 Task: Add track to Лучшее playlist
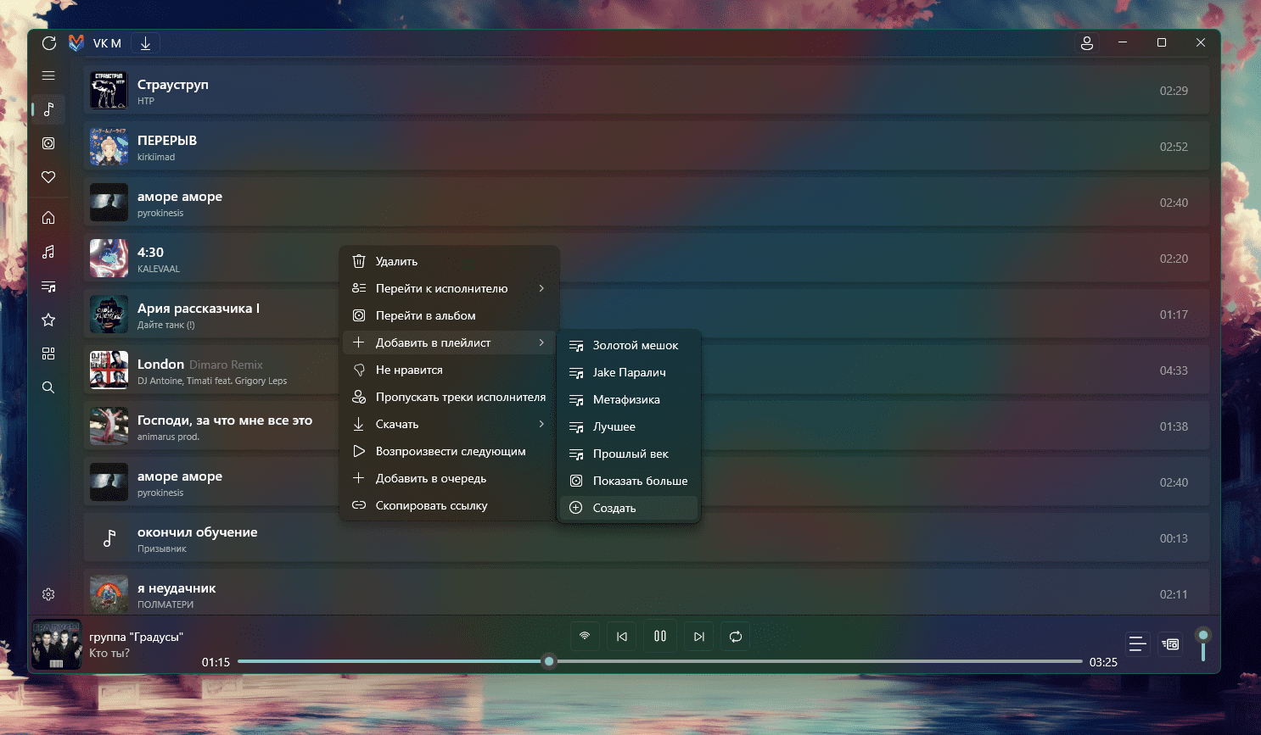pyautogui.click(x=629, y=426)
